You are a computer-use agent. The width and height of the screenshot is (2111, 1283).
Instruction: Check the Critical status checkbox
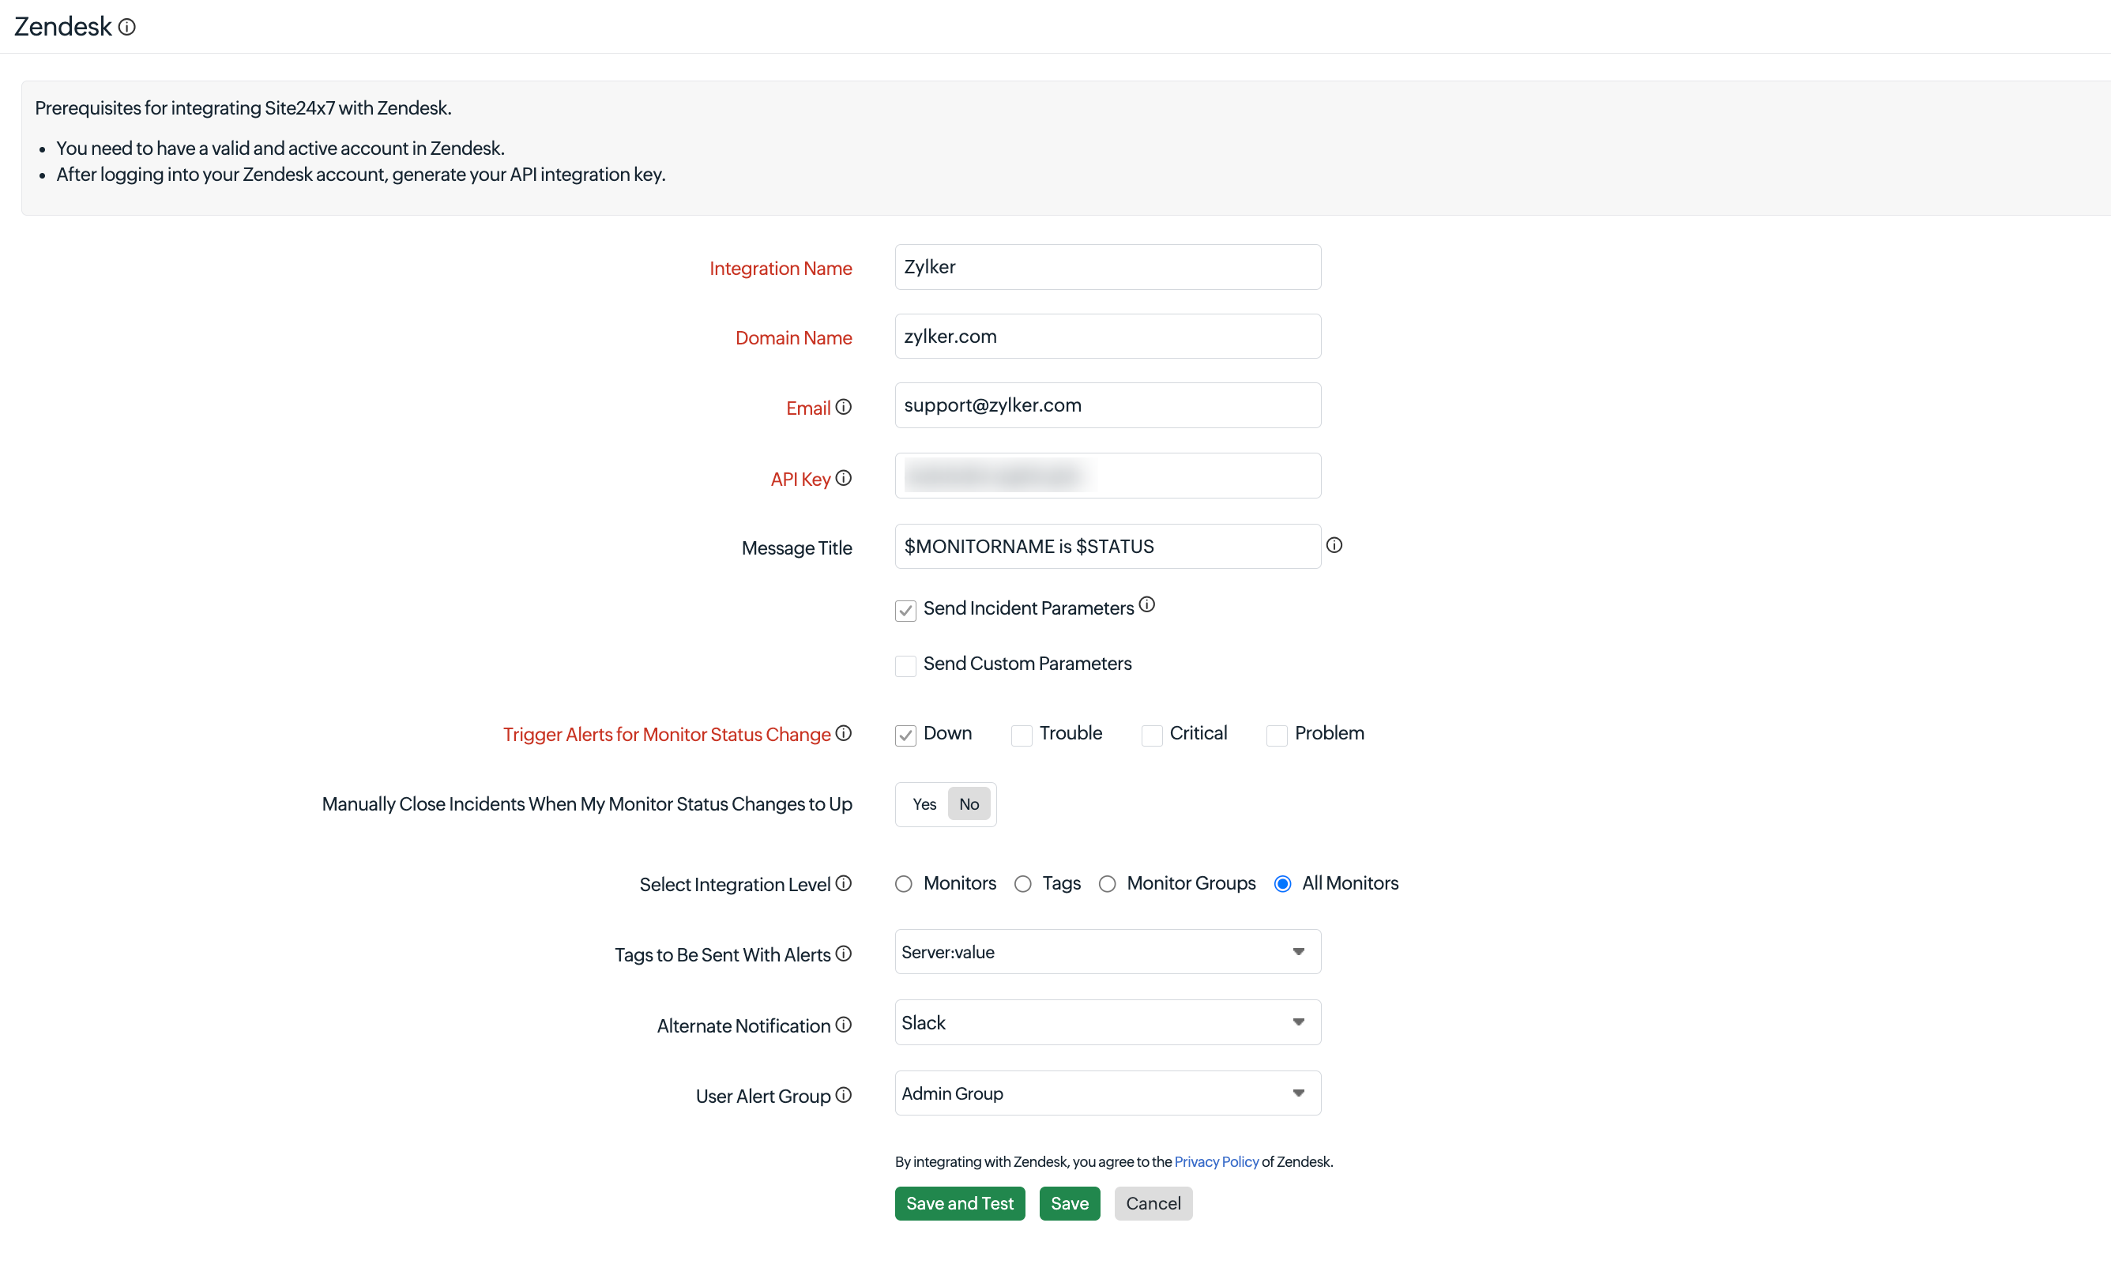click(x=1151, y=736)
